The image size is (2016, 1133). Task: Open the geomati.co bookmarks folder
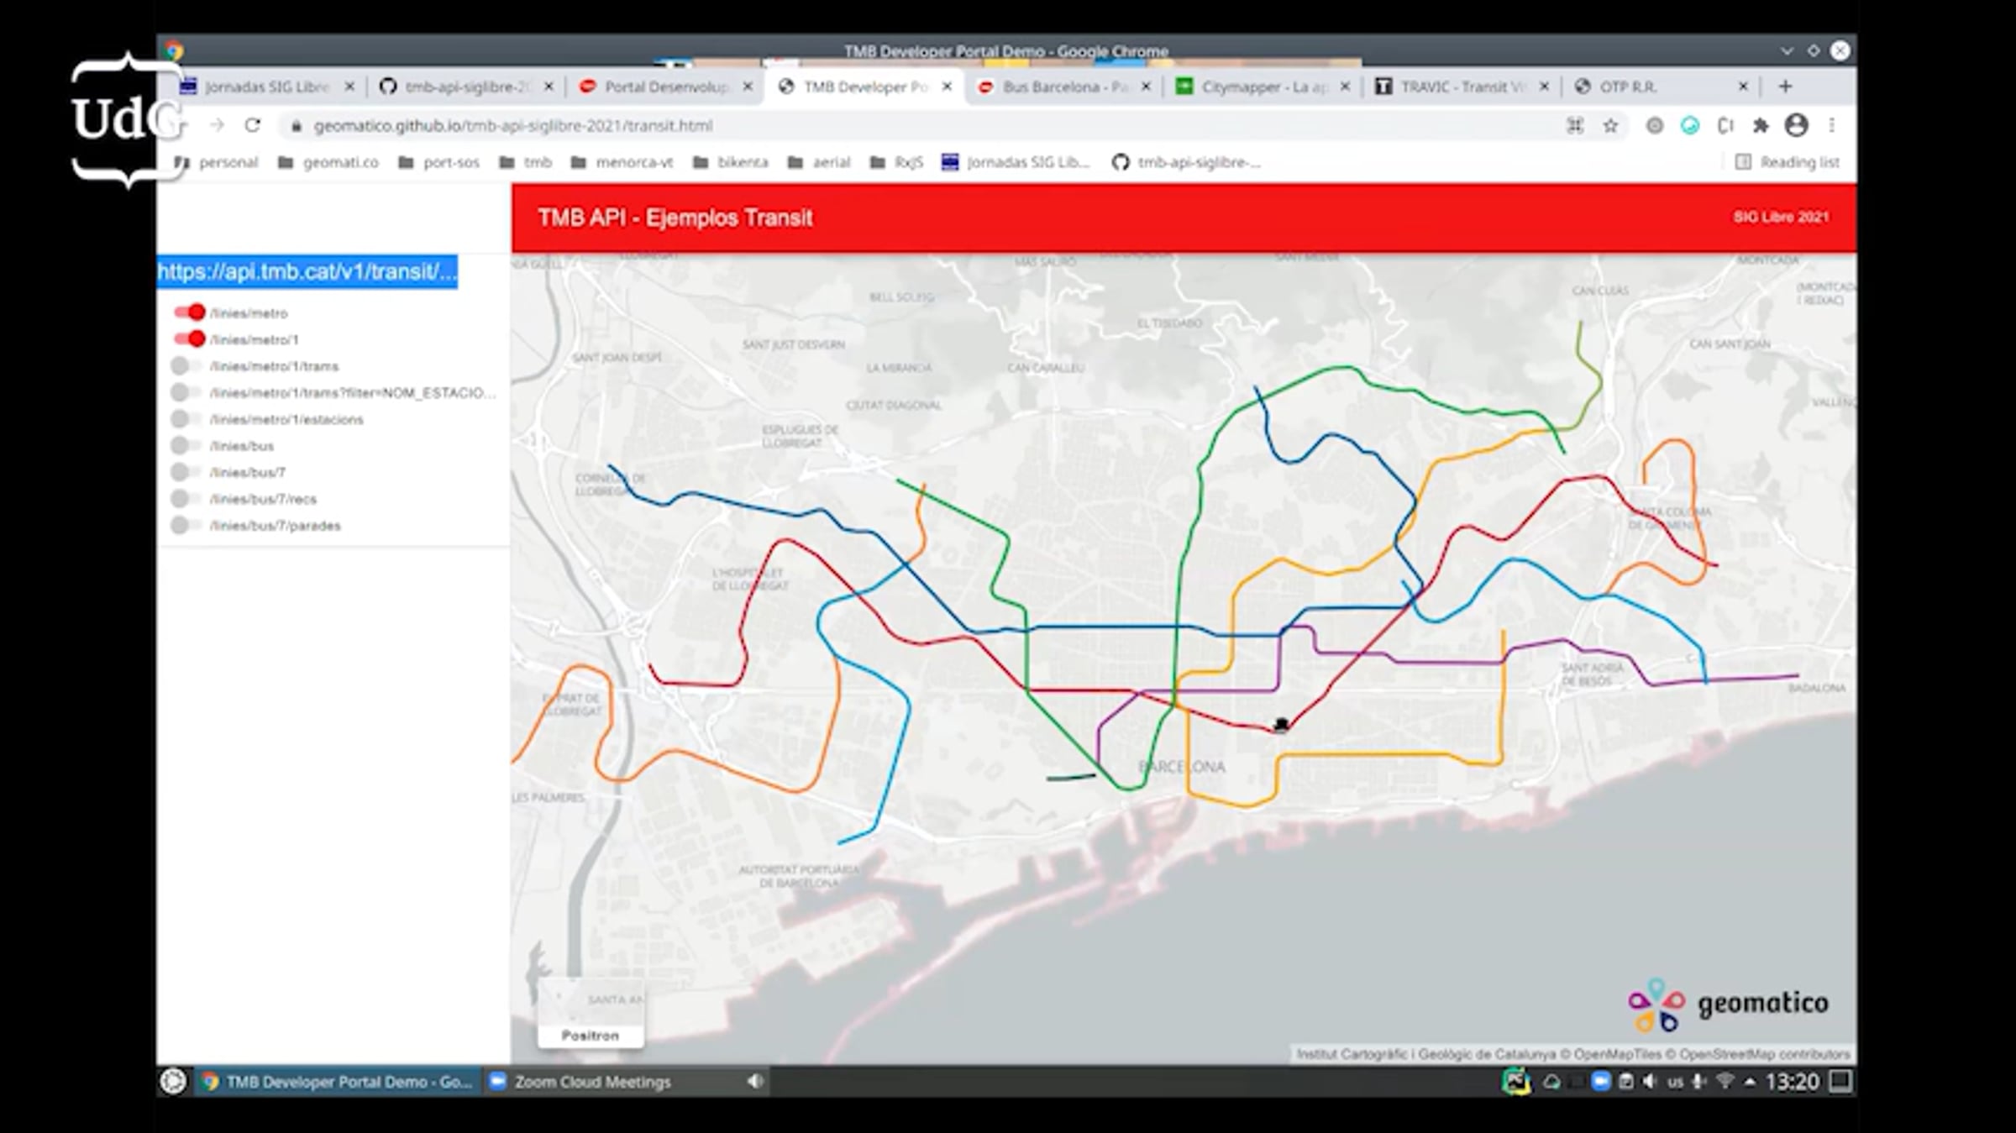[328, 162]
